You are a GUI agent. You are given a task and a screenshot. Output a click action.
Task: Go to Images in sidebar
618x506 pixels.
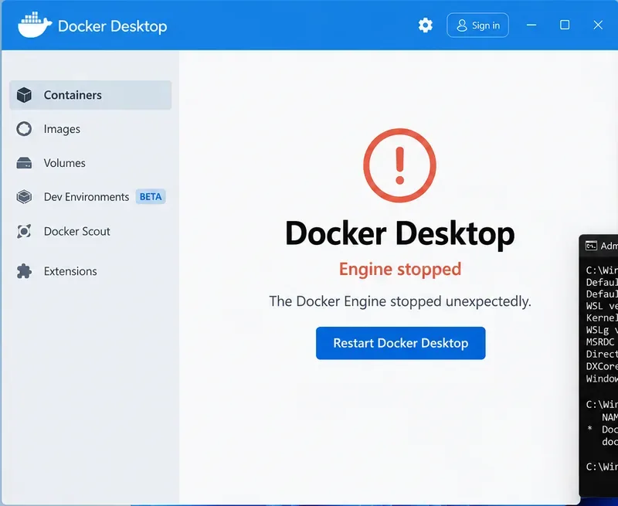(90, 129)
